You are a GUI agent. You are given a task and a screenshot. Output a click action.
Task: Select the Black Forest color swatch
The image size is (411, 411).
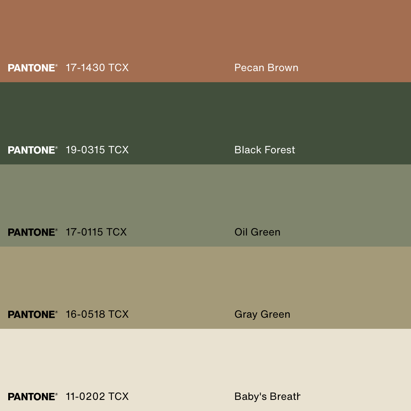(205, 123)
